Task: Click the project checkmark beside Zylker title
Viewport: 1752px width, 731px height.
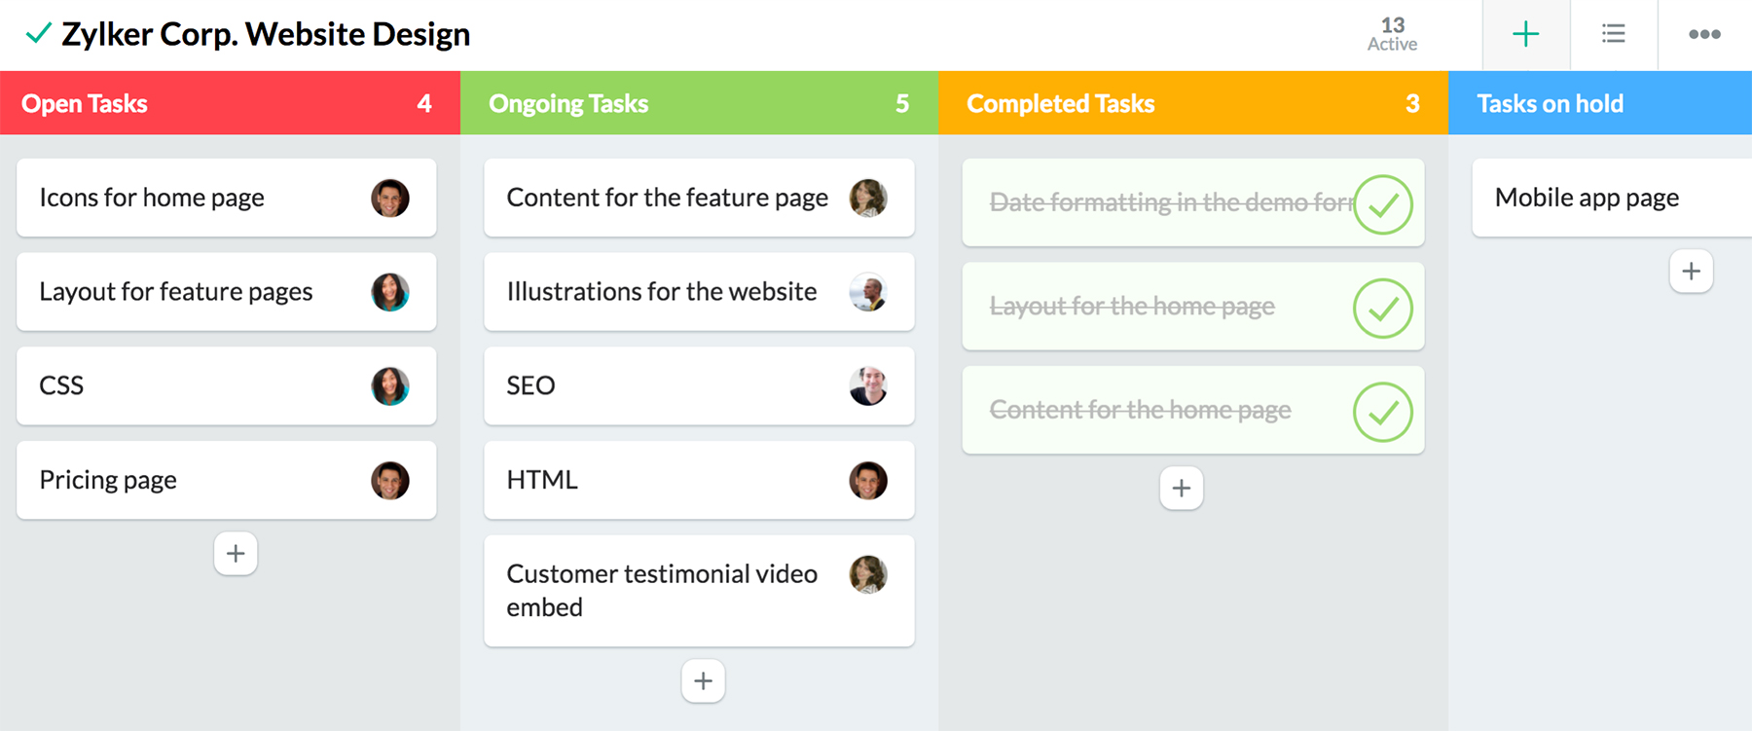Action: [x=38, y=34]
